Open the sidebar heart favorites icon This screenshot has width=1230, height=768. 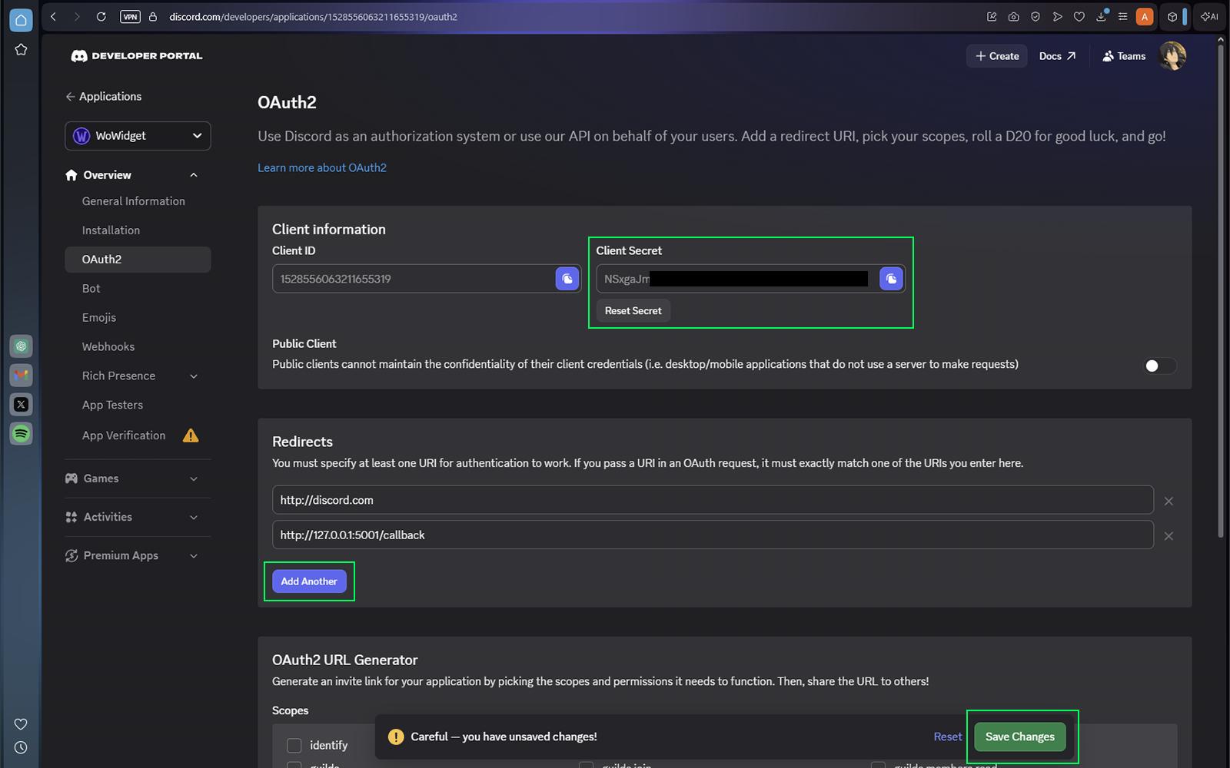tap(21, 724)
